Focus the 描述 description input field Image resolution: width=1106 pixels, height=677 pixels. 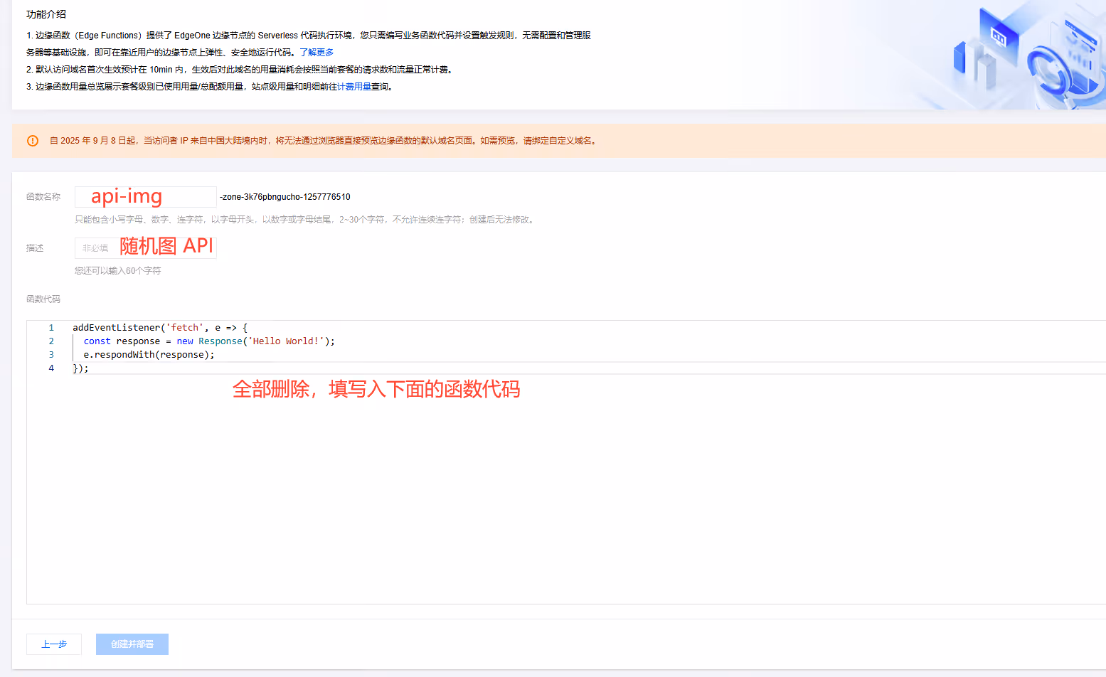click(146, 248)
